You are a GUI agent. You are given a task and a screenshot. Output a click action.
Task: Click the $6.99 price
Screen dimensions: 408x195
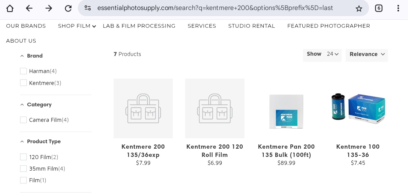click(215, 163)
